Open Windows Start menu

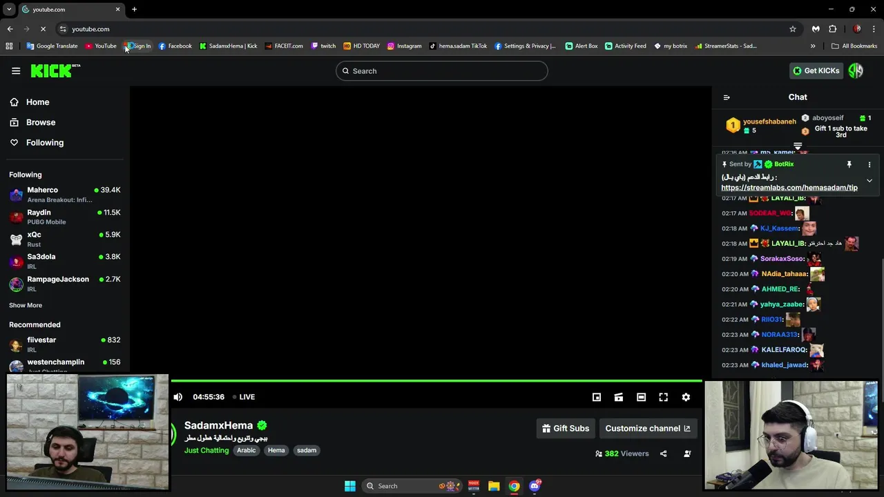(350, 486)
